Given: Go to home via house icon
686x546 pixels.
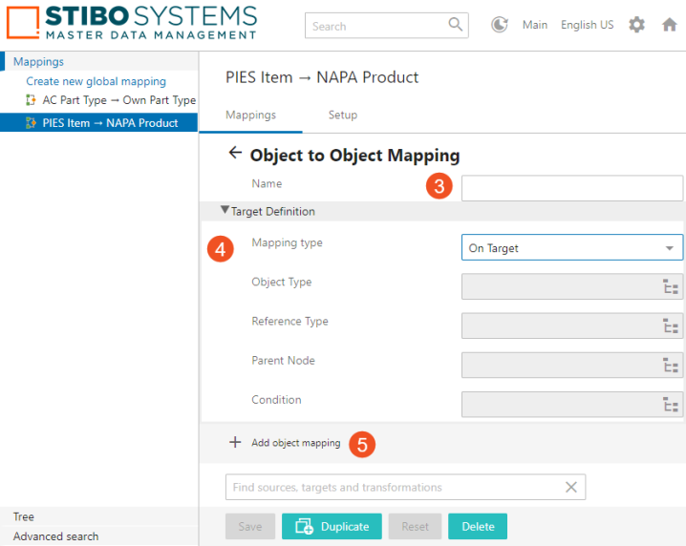Looking at the screenshot, I should (670, 25).
